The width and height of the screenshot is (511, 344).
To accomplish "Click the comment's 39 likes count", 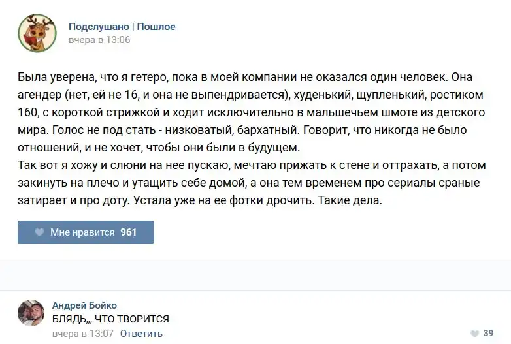I will (488, 333).
